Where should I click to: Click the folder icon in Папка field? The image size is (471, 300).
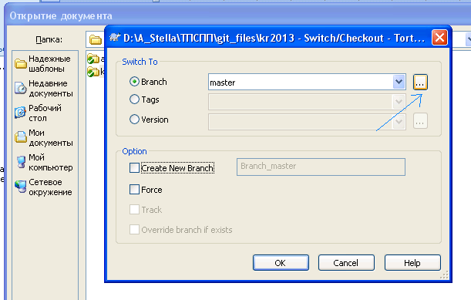(x=96, y=39)
